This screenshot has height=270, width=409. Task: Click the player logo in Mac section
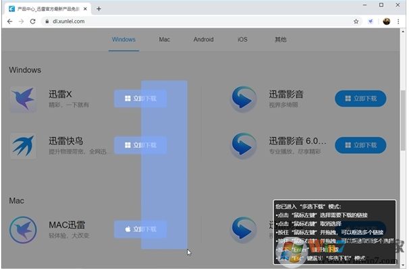pos(244,230)
